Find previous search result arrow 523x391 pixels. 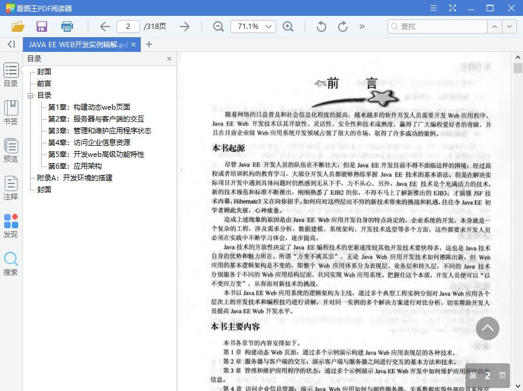(x=495, y=27)
